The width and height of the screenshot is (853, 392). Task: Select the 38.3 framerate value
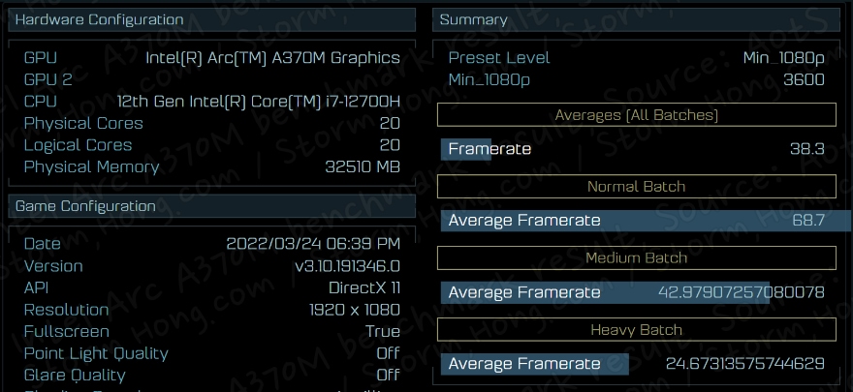807,149
